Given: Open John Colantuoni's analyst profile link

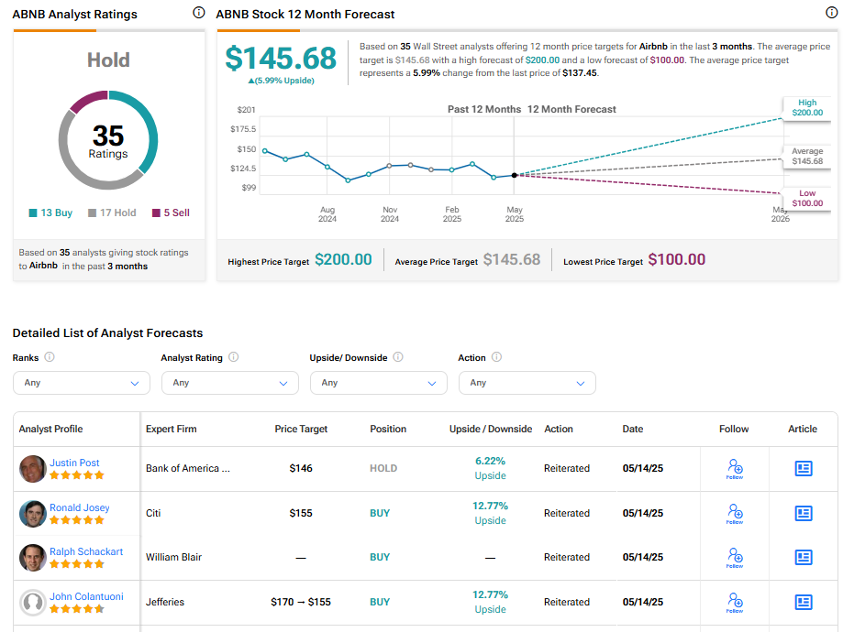Looking at the screenshot, I should coord(86,596).
